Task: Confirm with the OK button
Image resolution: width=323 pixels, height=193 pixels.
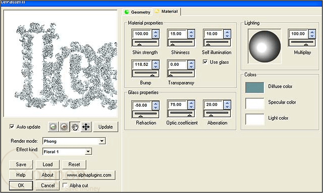Action: (21, 185)
